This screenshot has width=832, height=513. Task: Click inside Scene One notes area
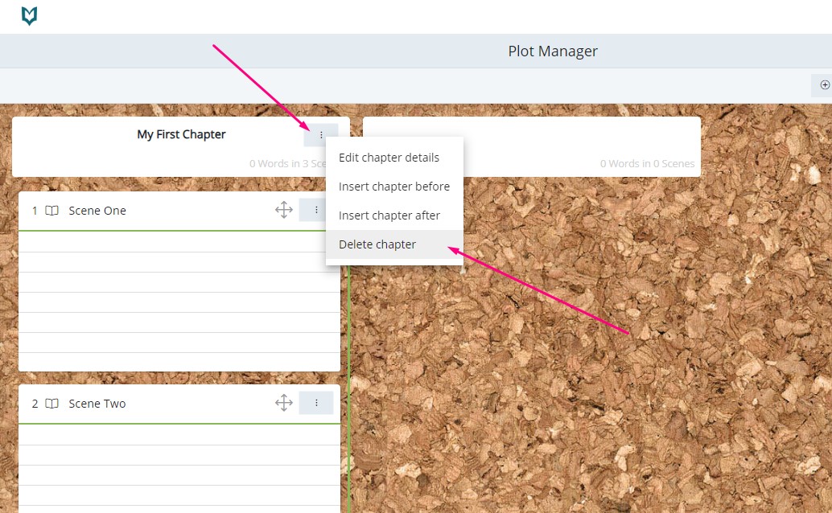pyautogui.click(x=179, y=302)
